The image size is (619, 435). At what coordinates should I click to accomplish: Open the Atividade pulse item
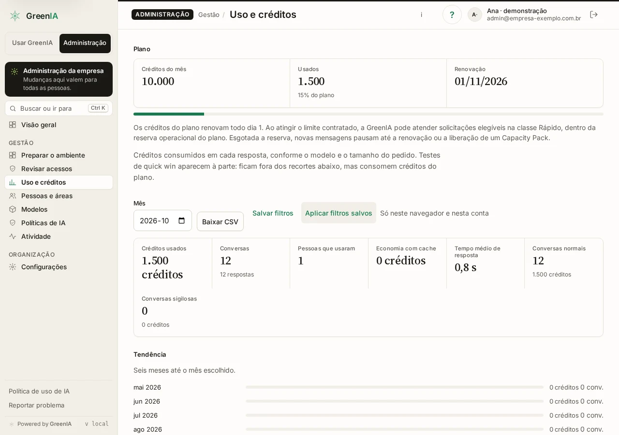(59, 236)
